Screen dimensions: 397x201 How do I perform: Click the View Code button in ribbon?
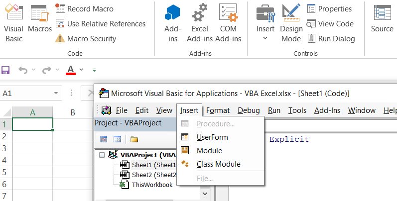click(330, 23)
